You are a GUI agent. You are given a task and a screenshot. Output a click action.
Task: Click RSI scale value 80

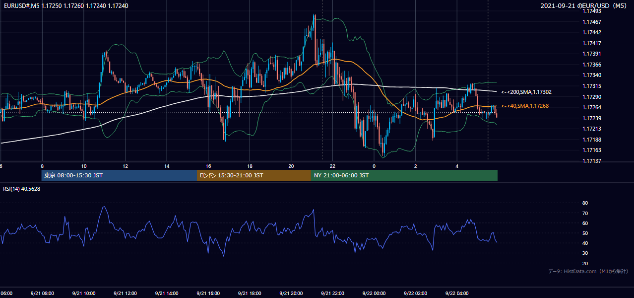point(585,203)
